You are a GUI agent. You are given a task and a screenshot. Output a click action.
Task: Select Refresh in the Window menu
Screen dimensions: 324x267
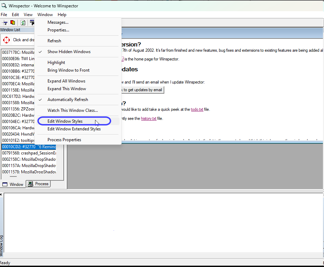(78, 41)
